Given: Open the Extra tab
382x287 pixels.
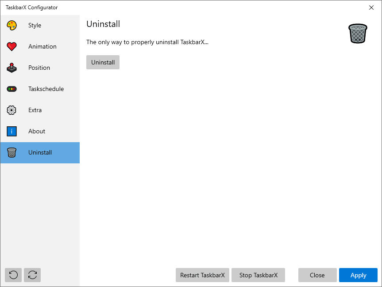Looking at the screenshot, I should pos(40,110).
